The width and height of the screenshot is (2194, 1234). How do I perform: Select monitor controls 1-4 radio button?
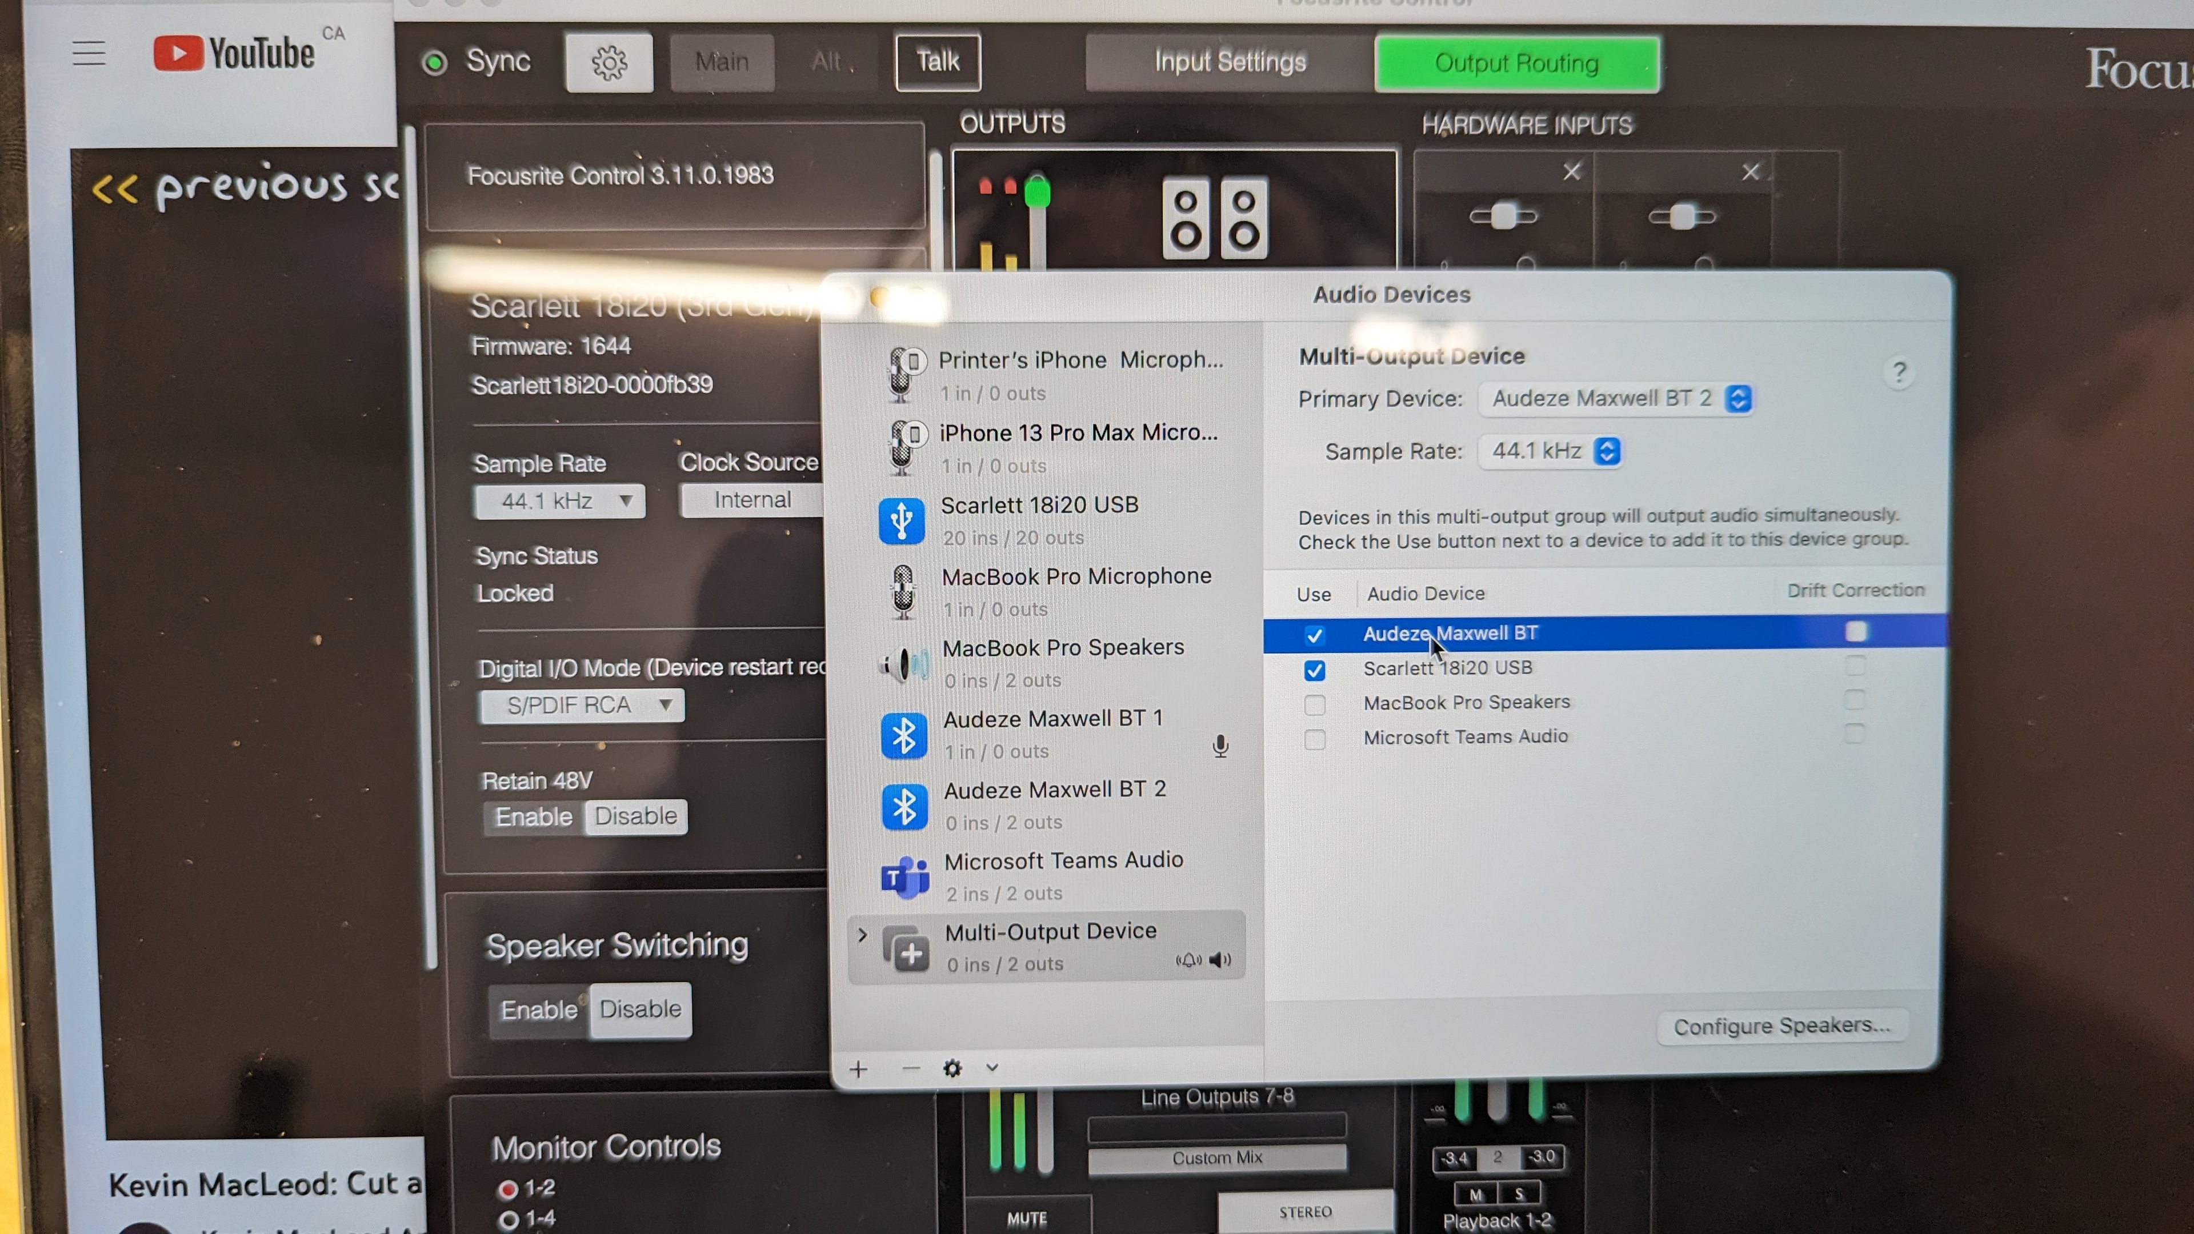tap(509, 1220)
